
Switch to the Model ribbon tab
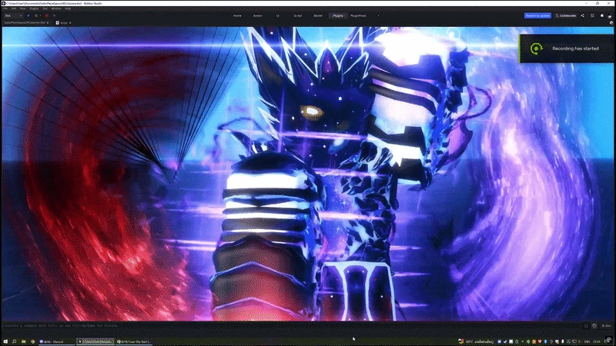[318, 15]
